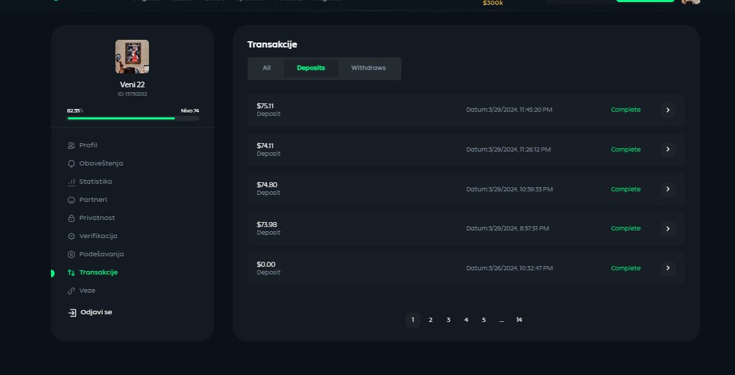Click the Statistika bar chart icon
The height and width of the screenshot is (375, 735).
click(x=71, y=182)
